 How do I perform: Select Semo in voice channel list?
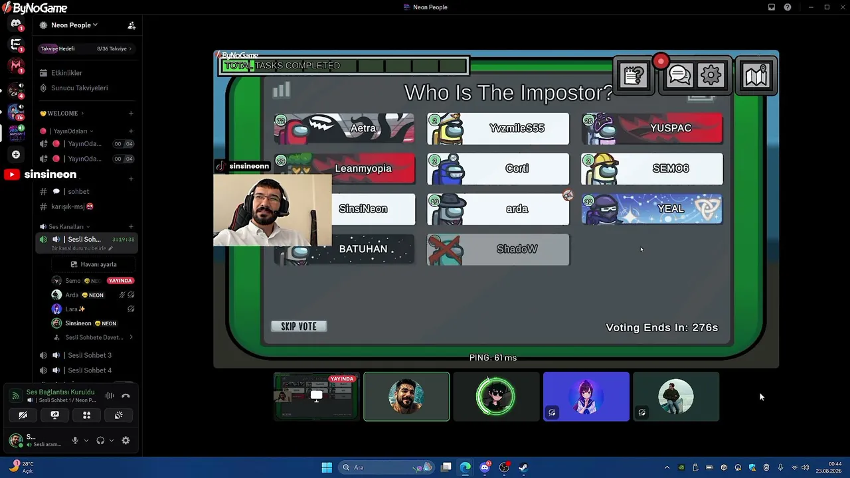(93, 281)
